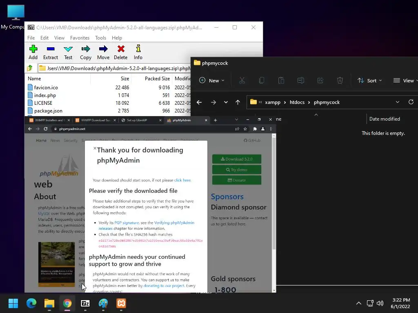Open the Favorites menu in 7-Zip
The width and height of the screenshot is (418, 313).
pyautogui.click(x=80, y=38)
